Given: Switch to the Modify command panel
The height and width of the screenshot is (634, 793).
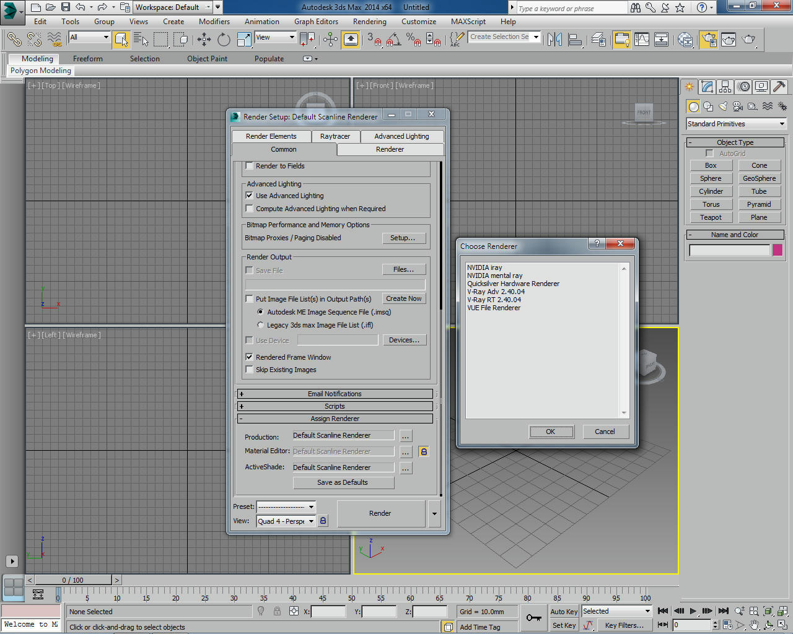Looking at the screenshot, I should point(707,87).
